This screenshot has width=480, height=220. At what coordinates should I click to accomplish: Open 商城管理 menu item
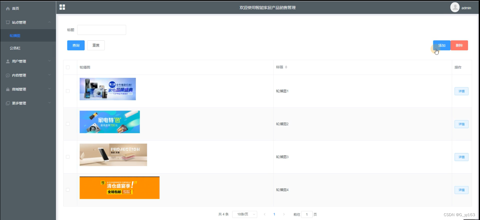click(28, 89)
